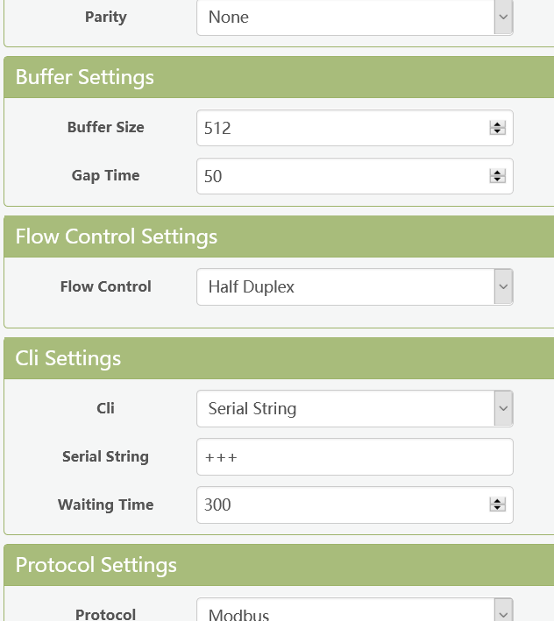Viewport: 554px width, 621px height.
Task: Click the Buffer Settings section header
Action: (85, 77)
